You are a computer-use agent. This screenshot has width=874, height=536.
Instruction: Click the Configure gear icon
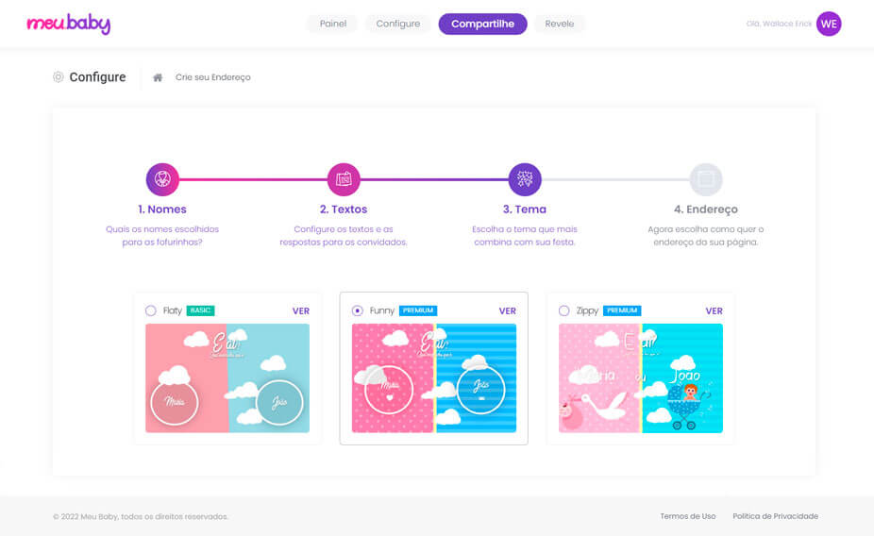59,77
